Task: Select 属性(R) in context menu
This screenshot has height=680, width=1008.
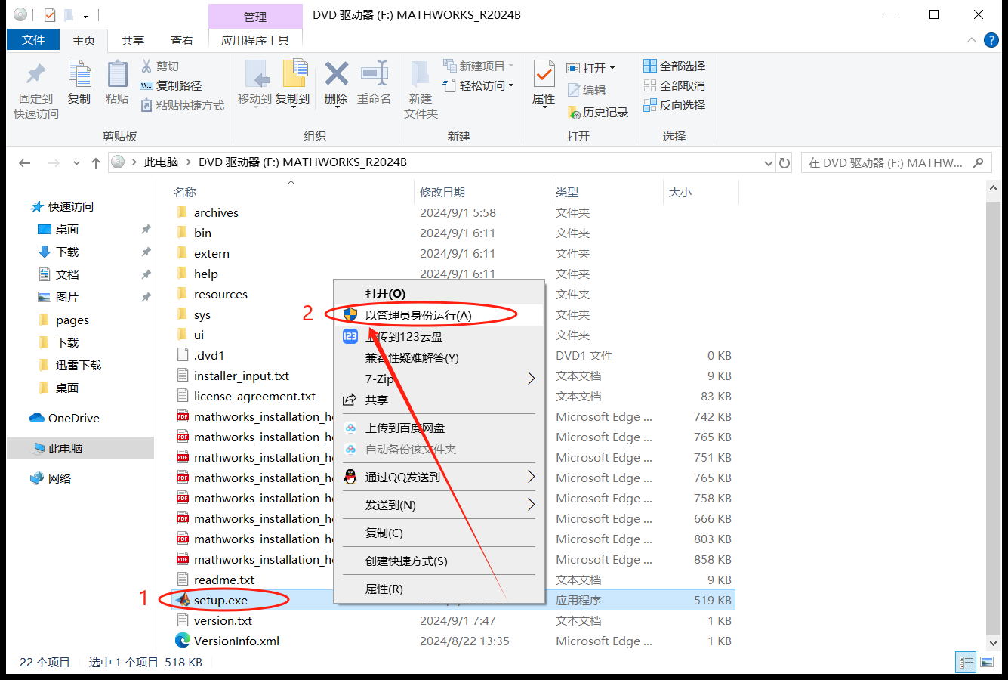Action: pyautogui.click(x=439, y=589)
